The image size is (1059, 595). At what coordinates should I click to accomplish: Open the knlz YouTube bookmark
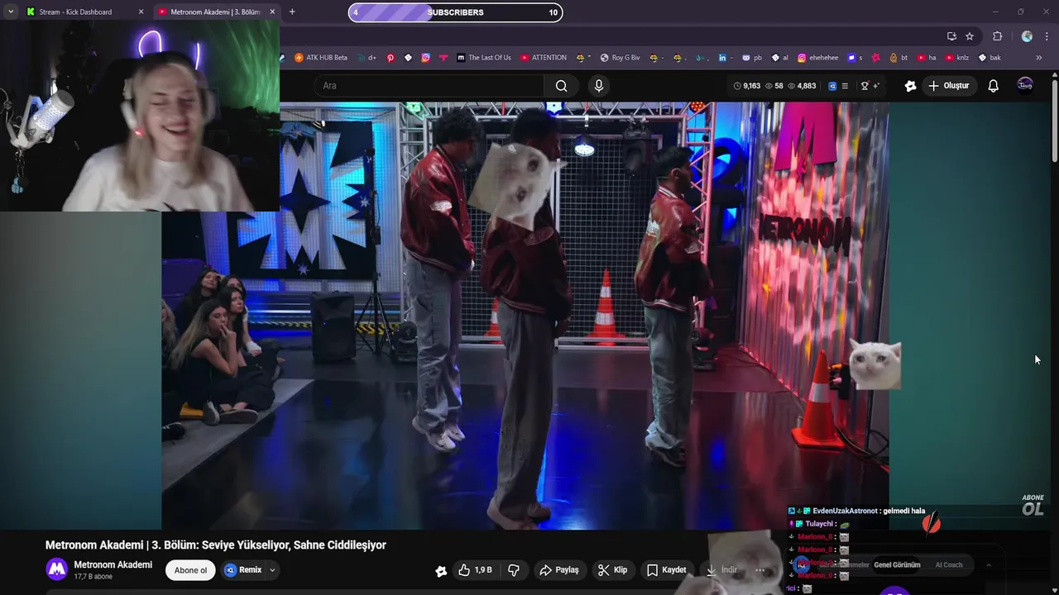tap(957, 58)
